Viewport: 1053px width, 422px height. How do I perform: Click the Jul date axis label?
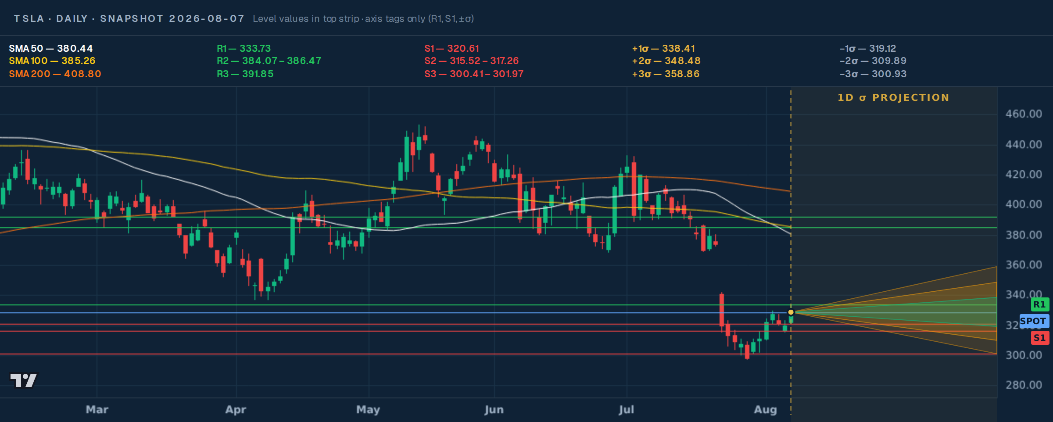pos(626,410)
